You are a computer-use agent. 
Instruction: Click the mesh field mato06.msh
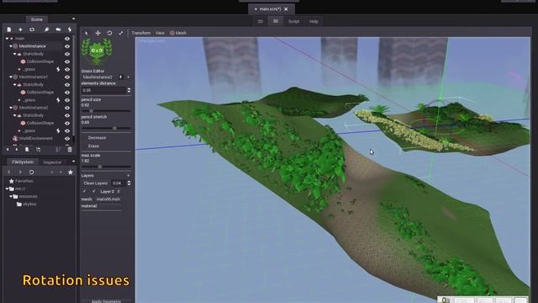(x=108, y=199)
